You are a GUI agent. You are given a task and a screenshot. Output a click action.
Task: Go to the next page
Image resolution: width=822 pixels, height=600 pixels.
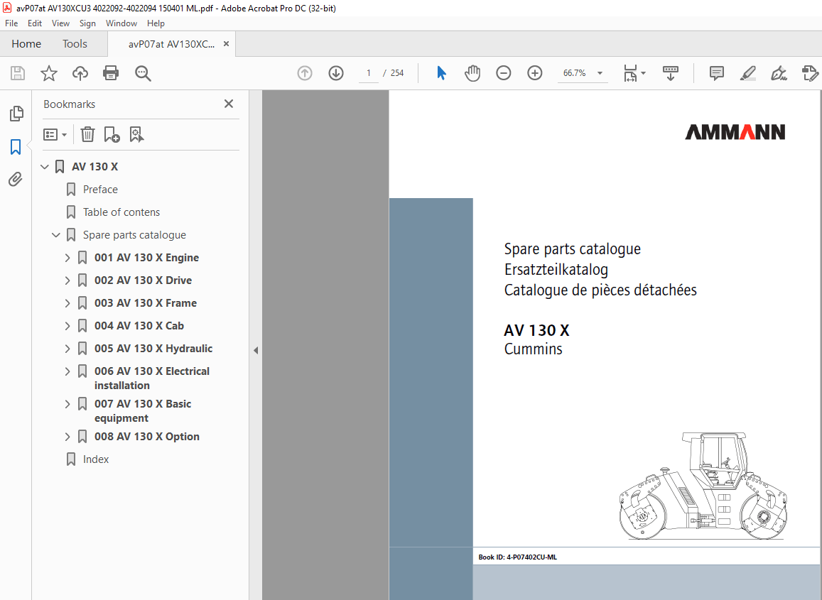point(335,73)
